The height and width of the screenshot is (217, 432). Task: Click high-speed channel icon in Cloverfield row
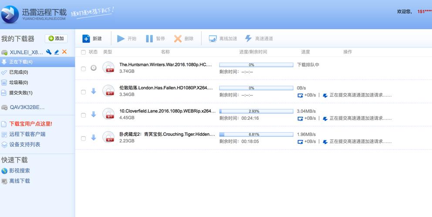pos(325,118)
